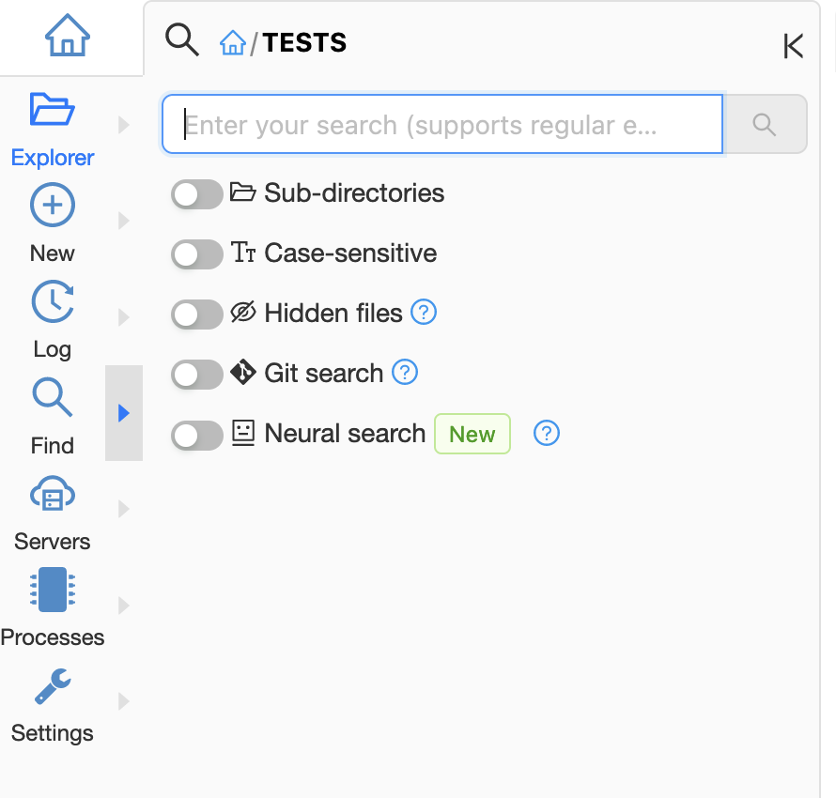Expand the arrow beside New
The width and height of the screenshot is (836, 798).
(124, 221)
